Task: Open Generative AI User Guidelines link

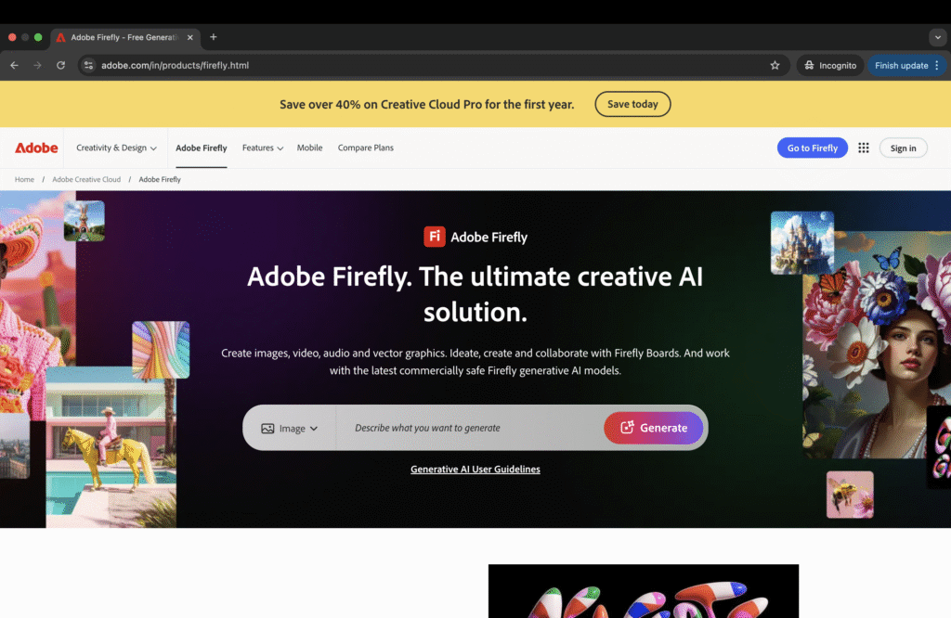Action: point(475,470)
